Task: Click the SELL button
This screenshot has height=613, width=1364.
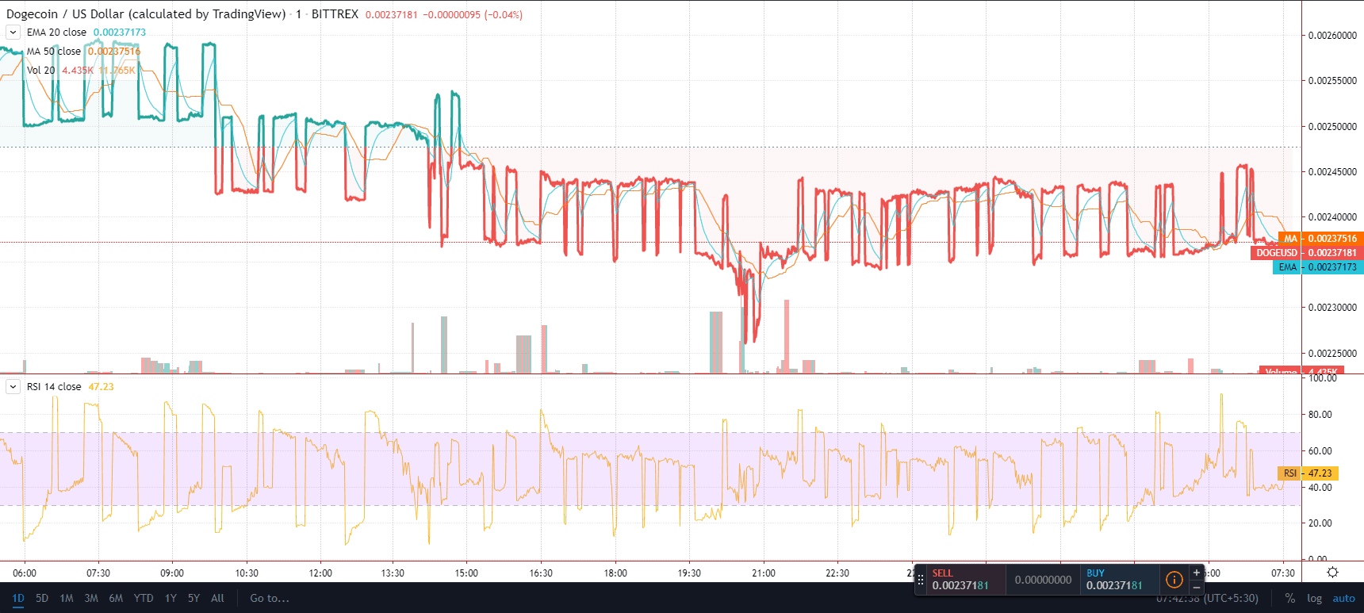Action: 967,580
